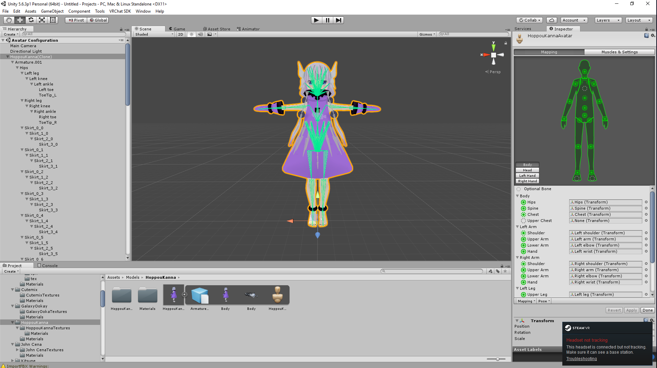Click the Step frame button

[338, 20]
